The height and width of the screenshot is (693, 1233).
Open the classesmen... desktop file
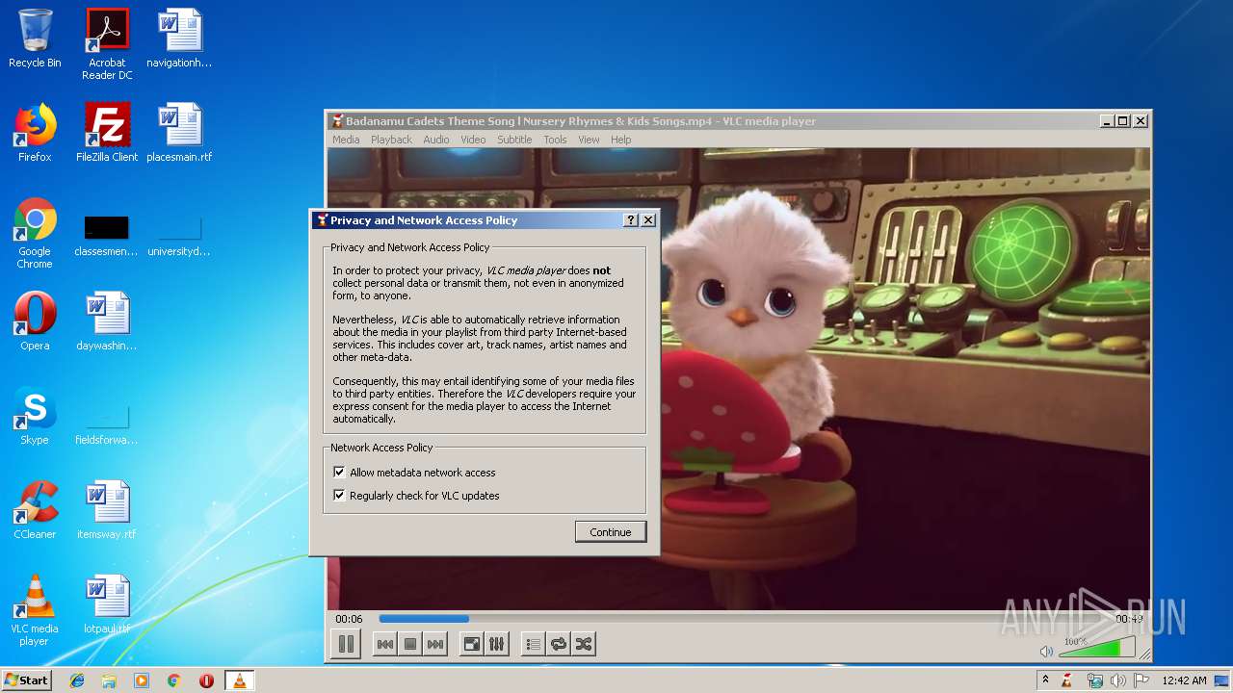(106, 236)
